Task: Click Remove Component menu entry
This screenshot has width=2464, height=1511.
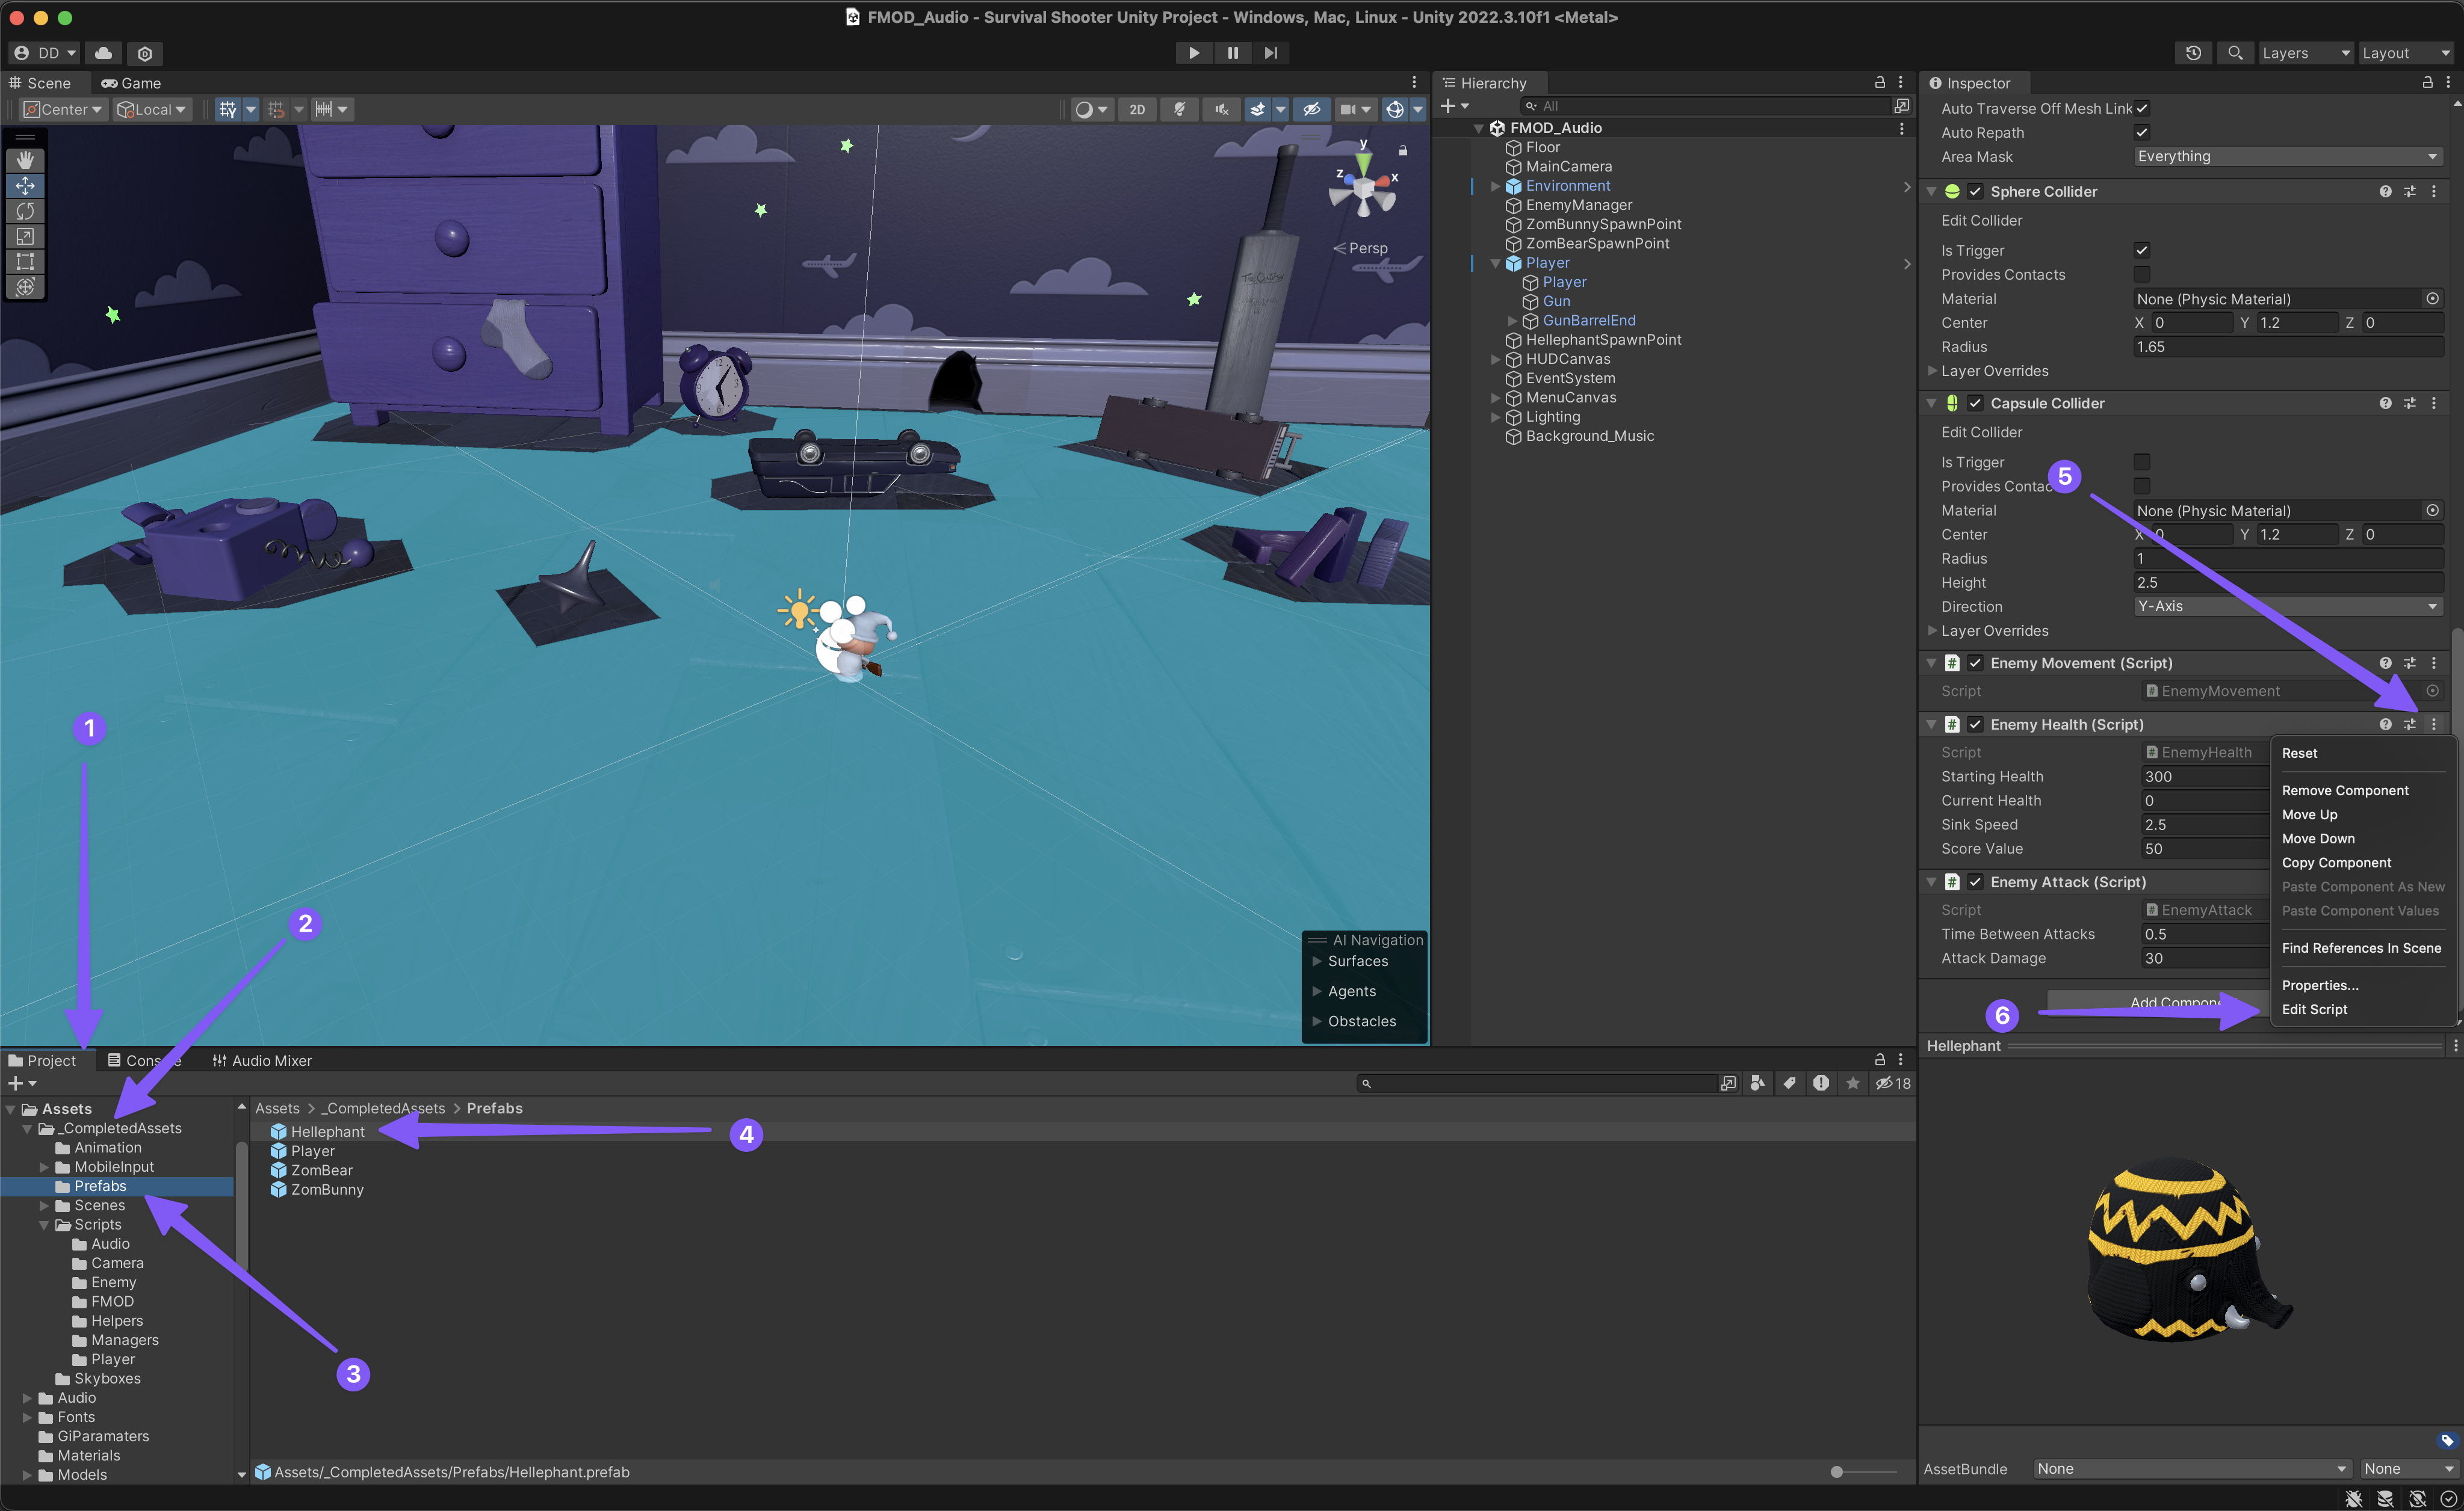Action: pyautogui.click(x=2344, y=790)
